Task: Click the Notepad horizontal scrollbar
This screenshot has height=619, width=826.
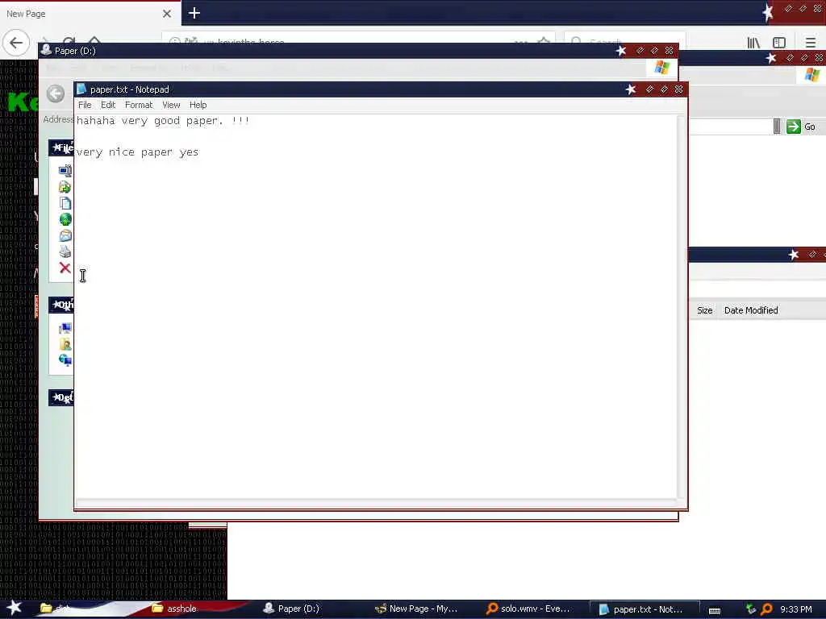Action: pos(376,503)
